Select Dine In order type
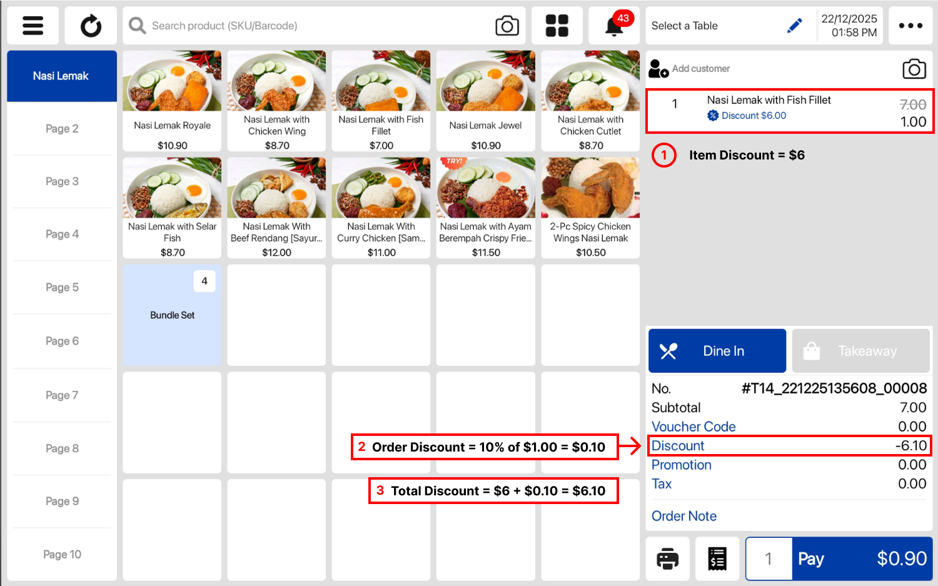938x586 pixels. click(x=717, y=351)
